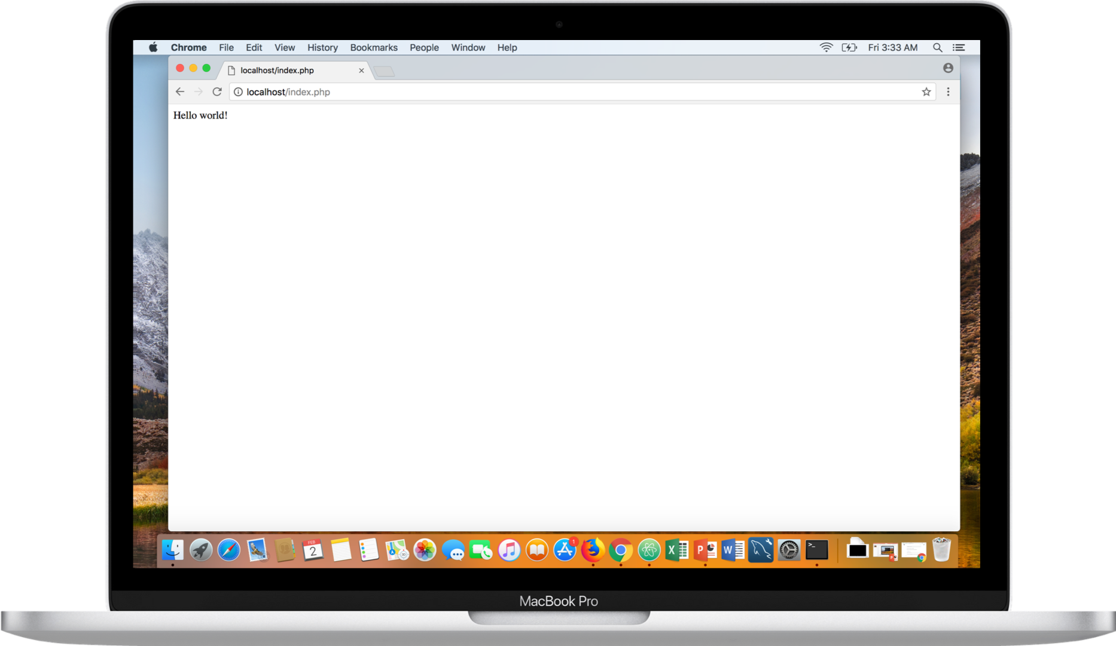The height and width of the screenshot is (646, 1116).
Task: Open the Atom editor in the dock
Action: click(649, 550)
